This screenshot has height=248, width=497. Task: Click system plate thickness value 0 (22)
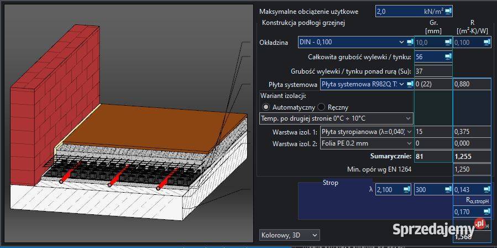tap(433, 84)
